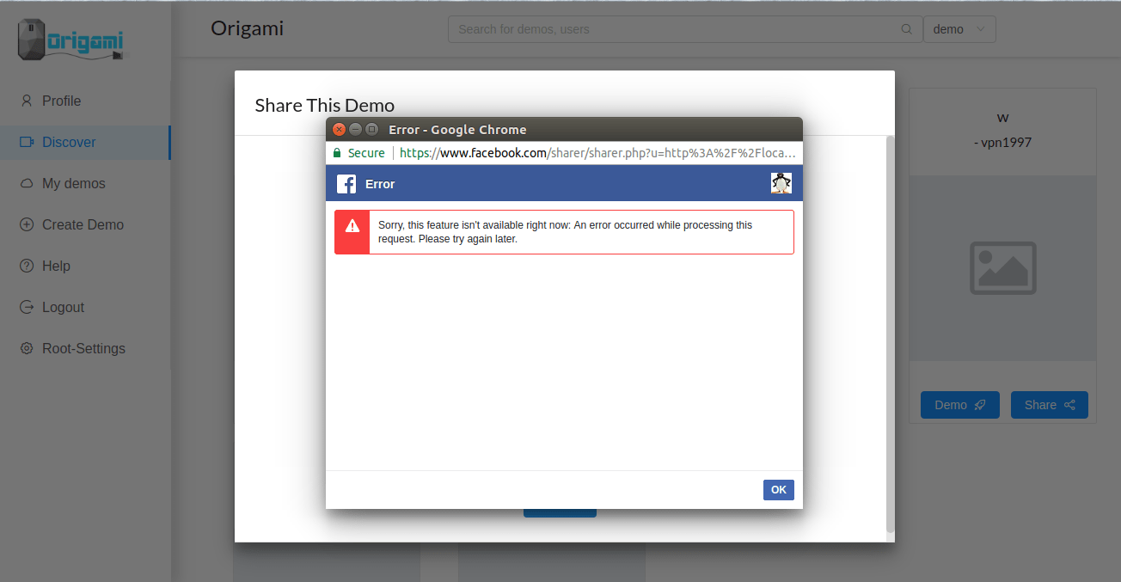1121x582 pixels.
Task: Click the facebook.com sharer URL
Action: (550, 152)
